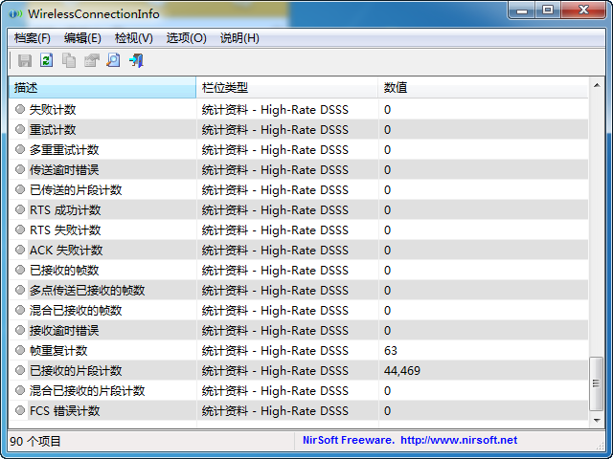Select the 多重重试计数 row
This screenshot has width=613, height=459.
click(x=298, y=150)
